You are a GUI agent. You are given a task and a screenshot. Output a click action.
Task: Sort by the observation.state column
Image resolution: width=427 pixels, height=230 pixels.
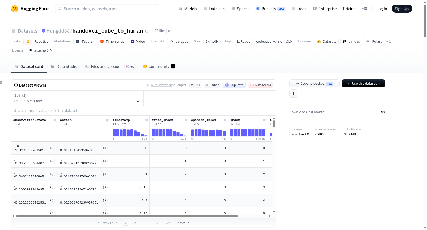(55, 120)
